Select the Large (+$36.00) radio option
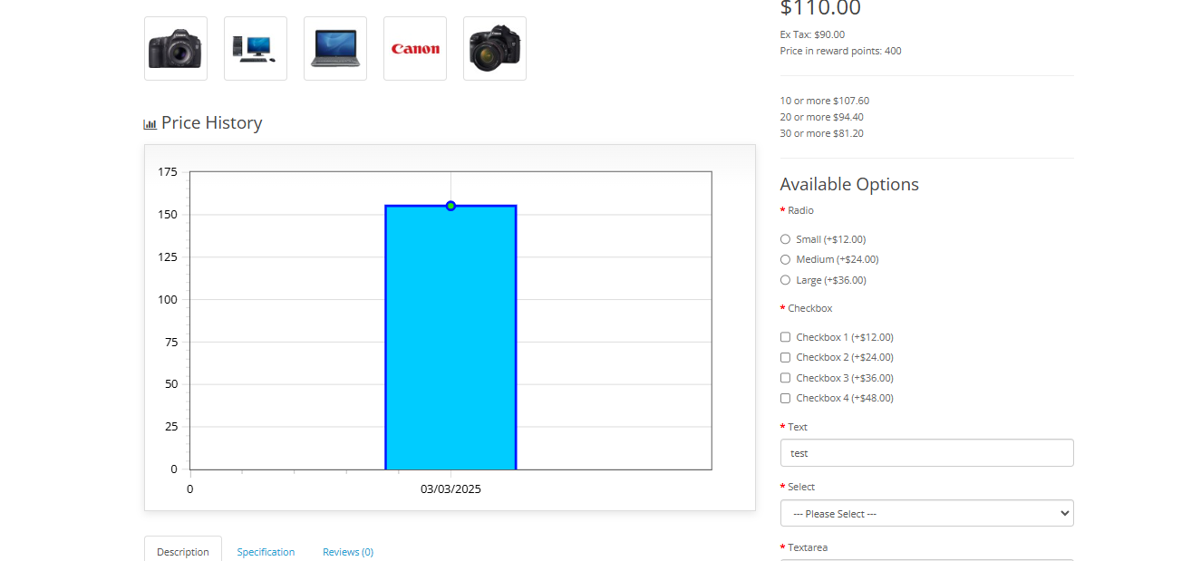Image resolution: width=1201 pixels, height=561 pixels. [x=785, y=280]
